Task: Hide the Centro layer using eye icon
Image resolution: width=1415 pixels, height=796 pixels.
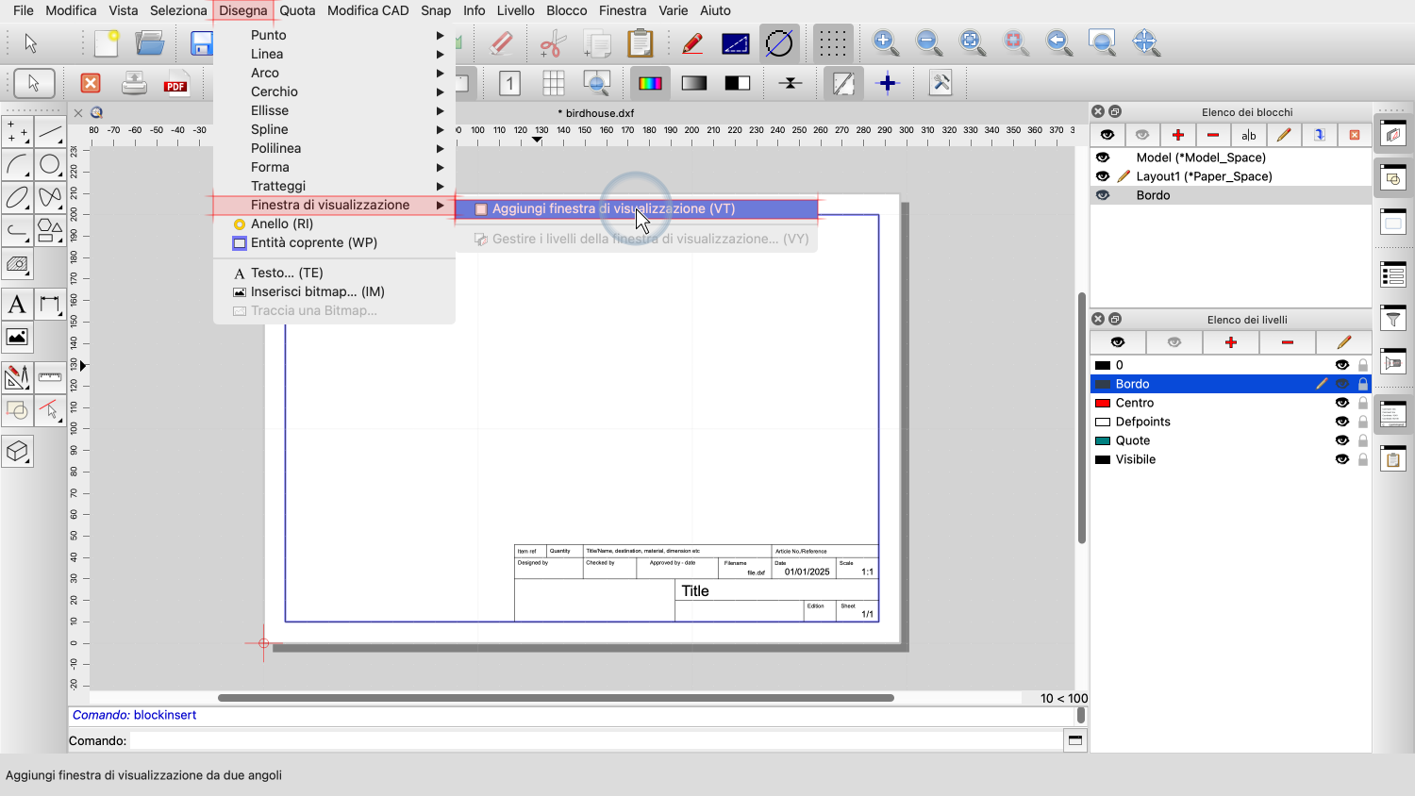Action: (x=1341, y=403)
